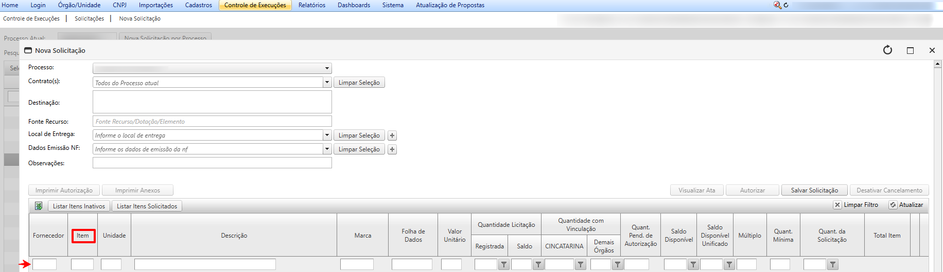Click the Atualizar button on grid toolbar
Viewport: 943px width, 272px height.
click(x=906, y=205)
